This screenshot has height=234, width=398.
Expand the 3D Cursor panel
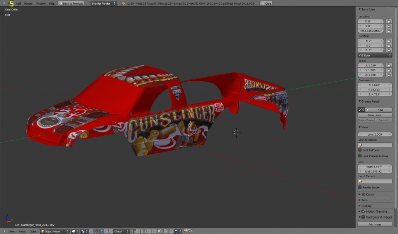pos(360,194)
